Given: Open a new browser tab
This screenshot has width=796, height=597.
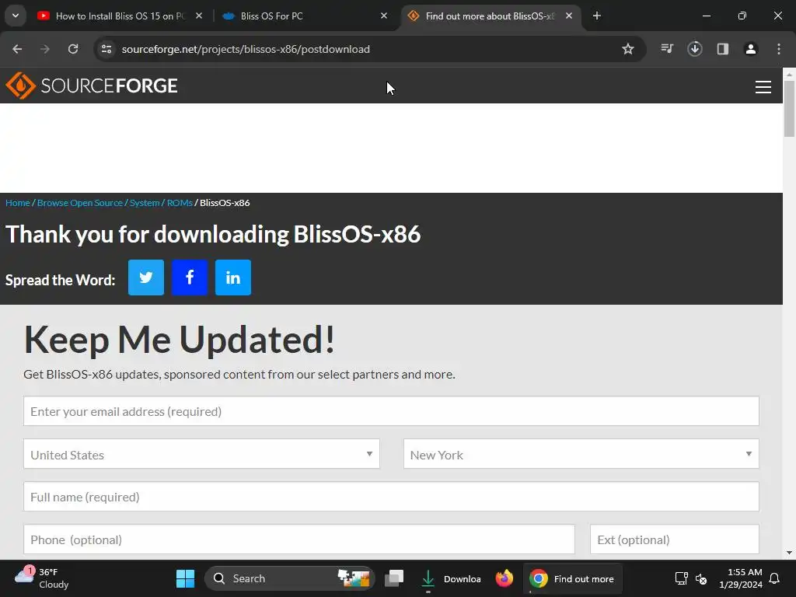Looking at the screenshot, I should (x=597, y=16).
